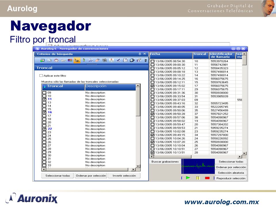Image resolution: width=276 pixels, height=207 pixels.
Task: Open the colorful users group filter icon
Action: 70,60
